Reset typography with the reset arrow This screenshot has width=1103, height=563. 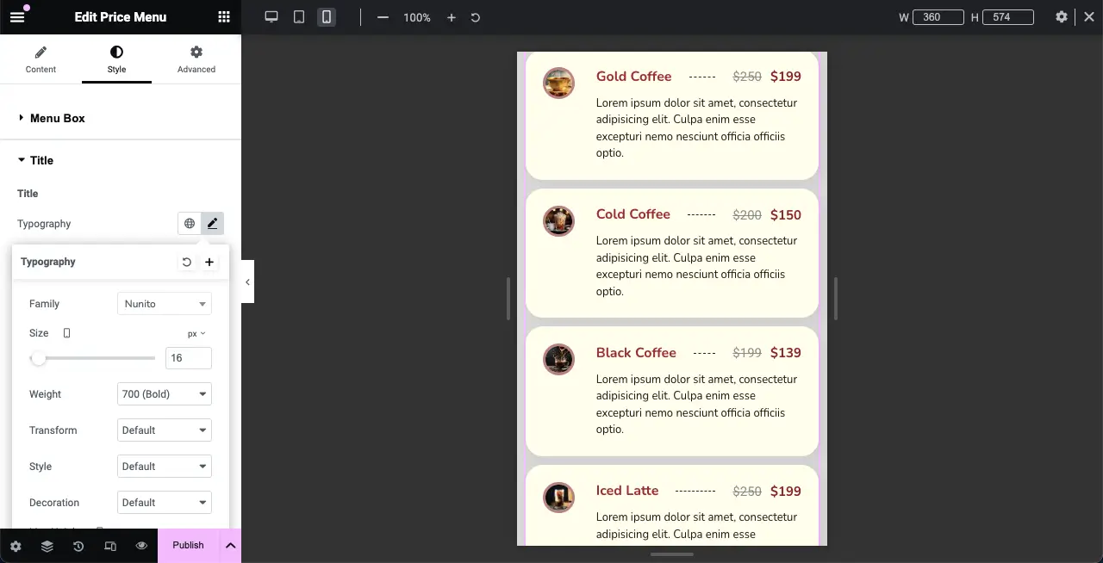(x=187, y=263)
